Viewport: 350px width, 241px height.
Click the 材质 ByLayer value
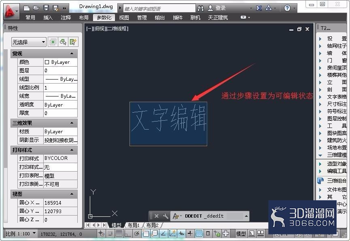60,132
